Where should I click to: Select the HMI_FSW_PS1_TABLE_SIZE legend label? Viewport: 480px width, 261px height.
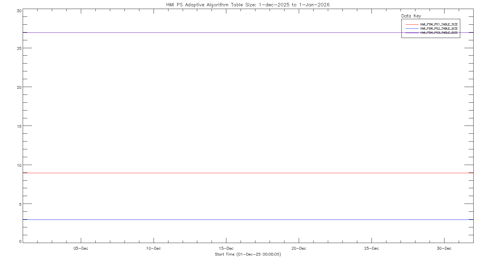click(x=439, y=24)
